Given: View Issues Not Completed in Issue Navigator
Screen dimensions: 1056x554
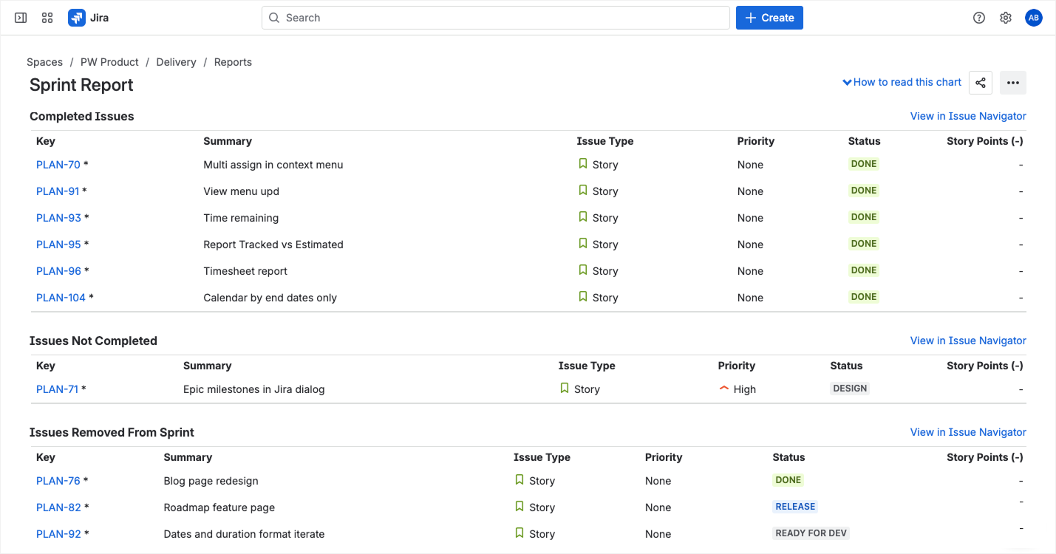Looking at the screenshot, I should [x=968, y=341].
